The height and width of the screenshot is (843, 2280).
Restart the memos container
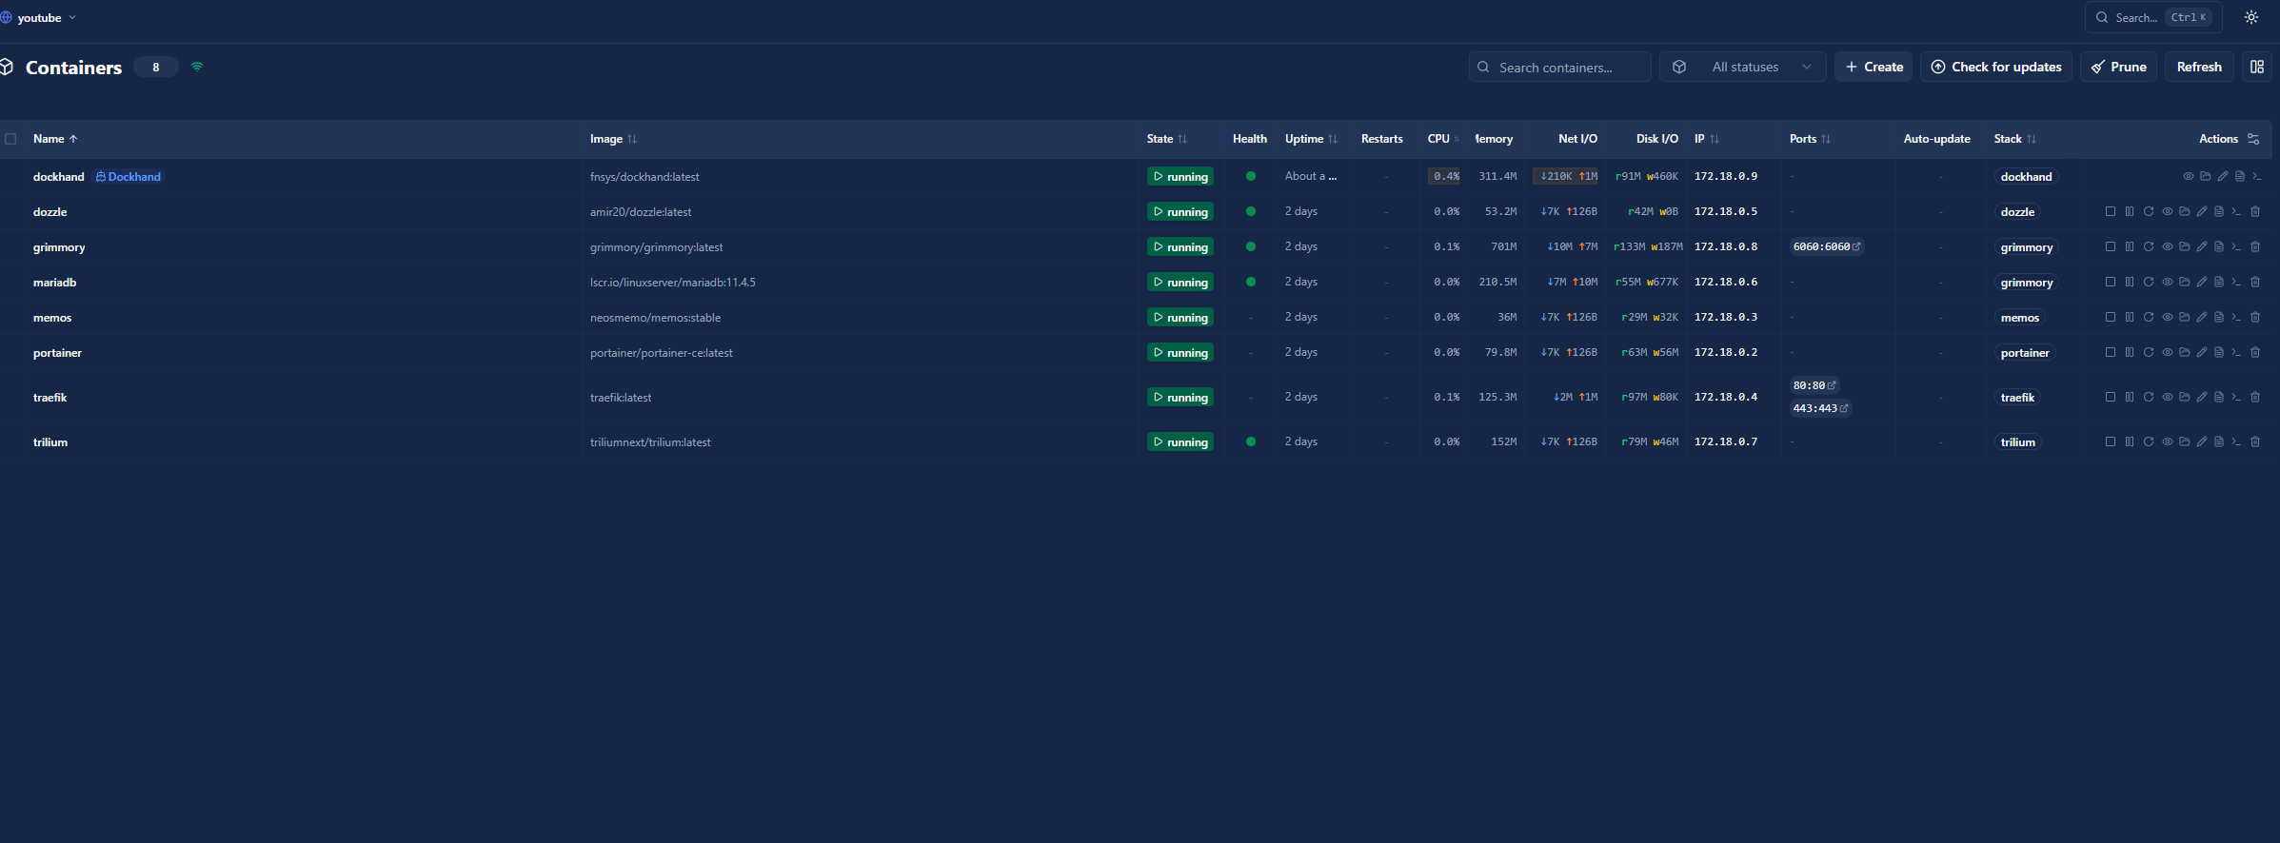pyautogui.click(x=2149, y=317)
